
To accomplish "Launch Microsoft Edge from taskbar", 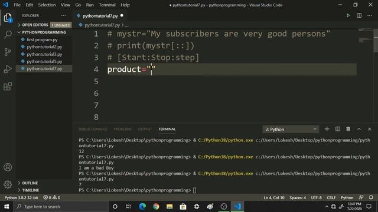I will [x=142, y=207].
